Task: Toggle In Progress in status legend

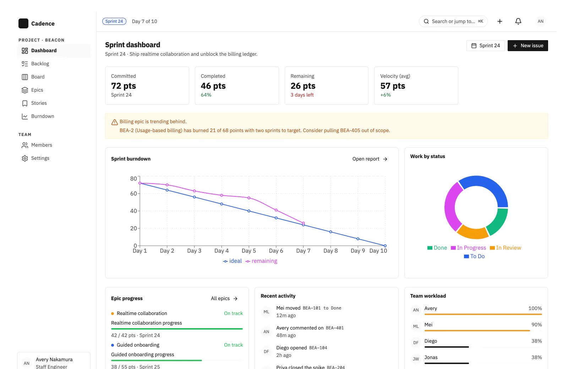Action: coord(469,248)
